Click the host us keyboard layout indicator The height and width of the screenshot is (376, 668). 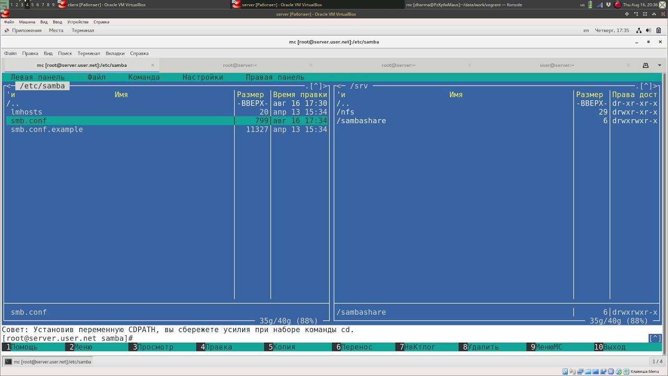[582, 5]
